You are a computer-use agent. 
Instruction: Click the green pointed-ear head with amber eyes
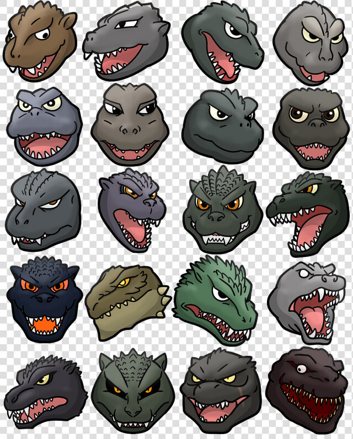coord(133,391)
